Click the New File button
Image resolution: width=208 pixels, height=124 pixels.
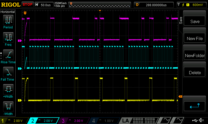click(x=194, y=38)
